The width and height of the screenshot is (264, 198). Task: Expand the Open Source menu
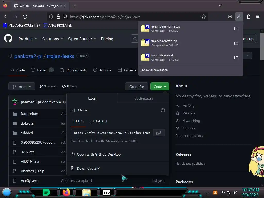pyautogui.click(x=82, y=39)
